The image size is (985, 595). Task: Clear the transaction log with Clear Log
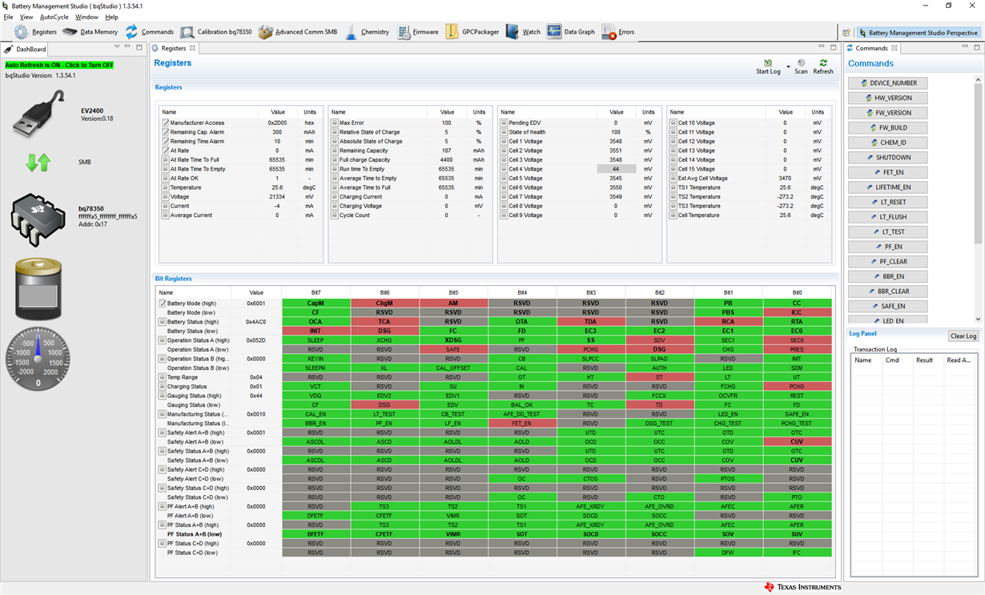[x=963, y=336]
